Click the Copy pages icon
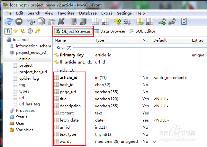The image size is (207, 147). tap(41, 21)
